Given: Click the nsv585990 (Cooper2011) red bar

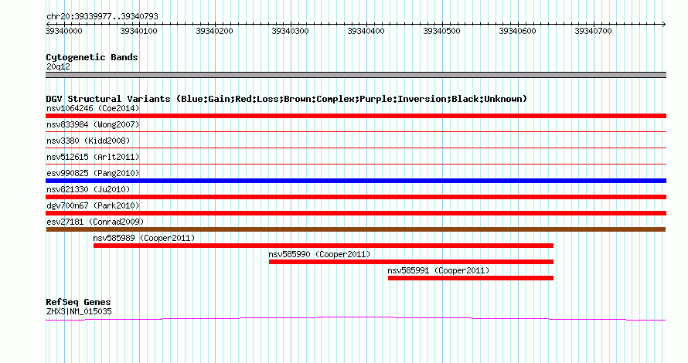Looking at the screenshot, I should 411,262.
